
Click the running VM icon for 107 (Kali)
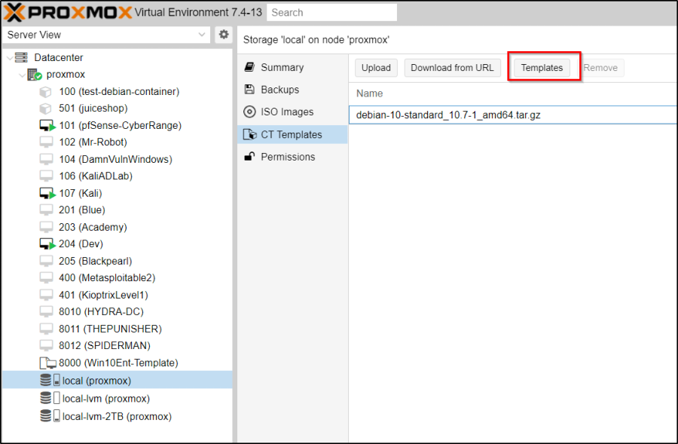point(47,194)
